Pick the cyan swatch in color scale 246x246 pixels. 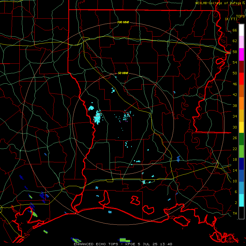(x=241, y=200)
